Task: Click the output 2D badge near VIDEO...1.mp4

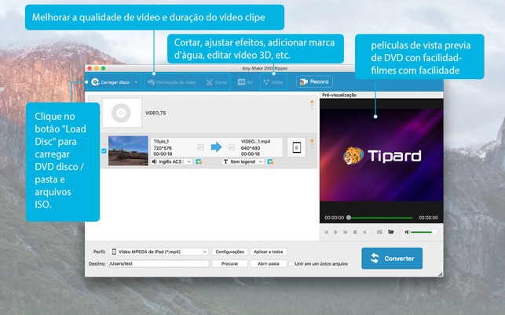Action: [x=231, y=147]
